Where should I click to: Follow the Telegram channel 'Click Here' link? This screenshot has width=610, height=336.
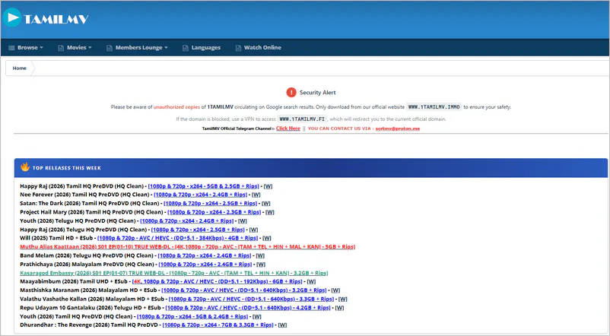(288, 128)
